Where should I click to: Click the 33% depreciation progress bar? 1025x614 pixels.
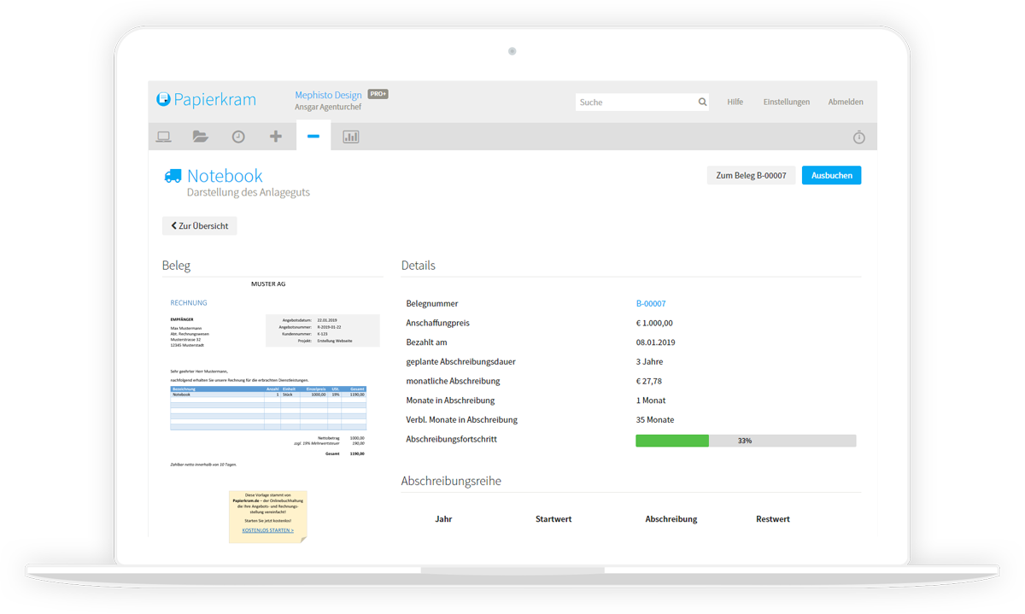(746, 441)
